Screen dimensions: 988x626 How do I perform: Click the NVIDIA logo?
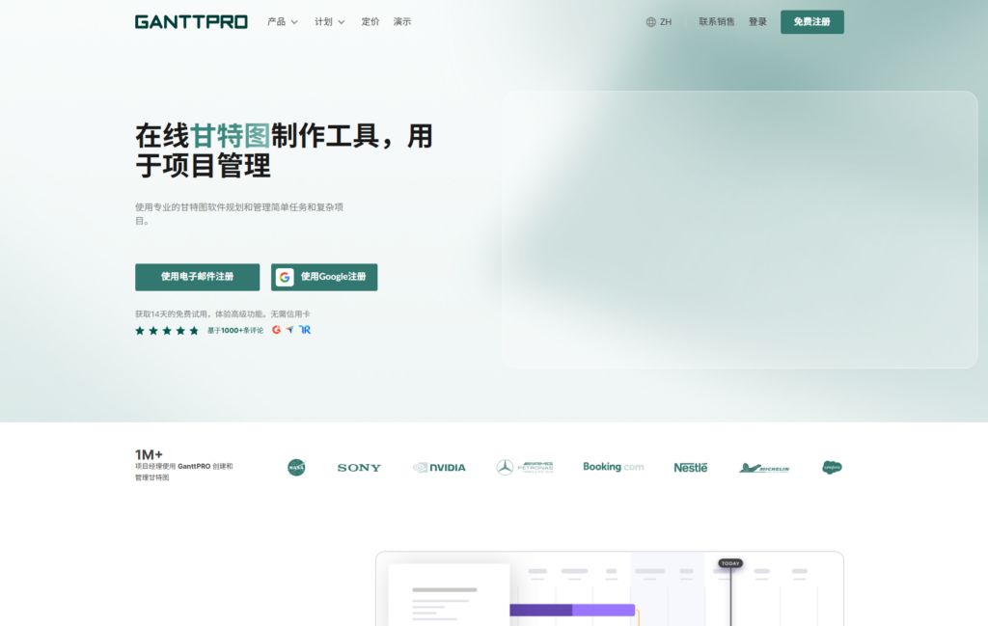coord(439,467)
